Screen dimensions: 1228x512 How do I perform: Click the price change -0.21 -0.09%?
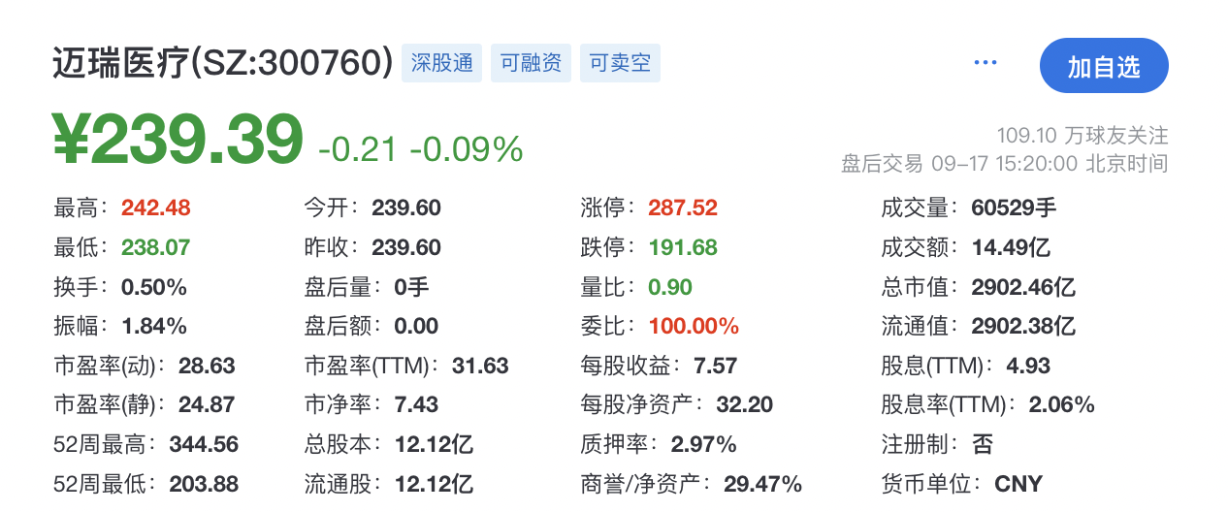coord(421,148)
